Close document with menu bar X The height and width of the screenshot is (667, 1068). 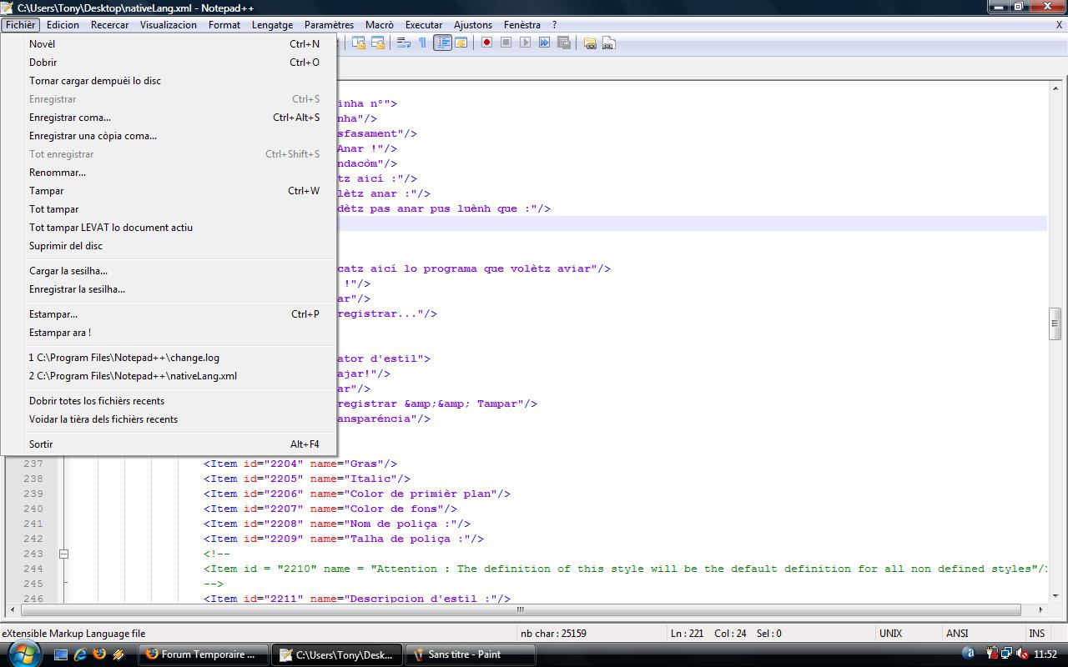(x=1060, y=25)
